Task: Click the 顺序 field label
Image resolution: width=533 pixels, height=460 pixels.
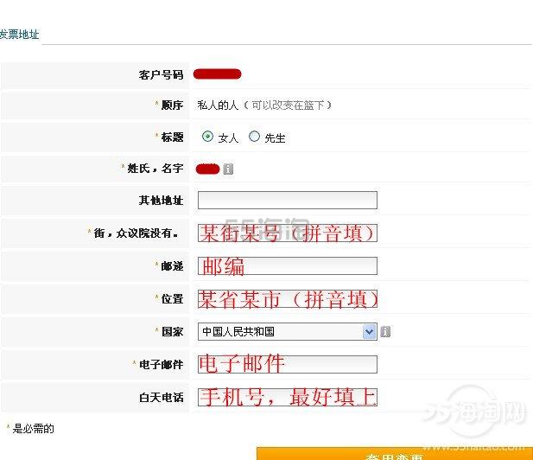Action: [173, 105]
